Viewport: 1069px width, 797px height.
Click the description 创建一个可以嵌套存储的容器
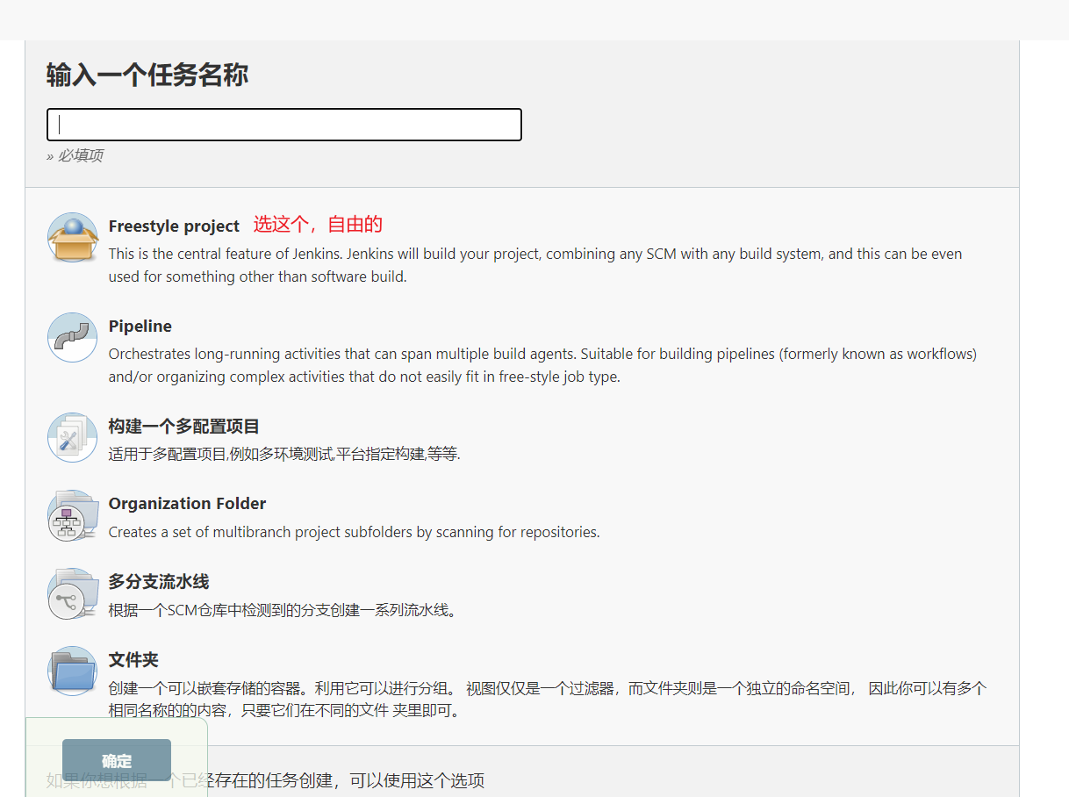[x=548, y=700]
